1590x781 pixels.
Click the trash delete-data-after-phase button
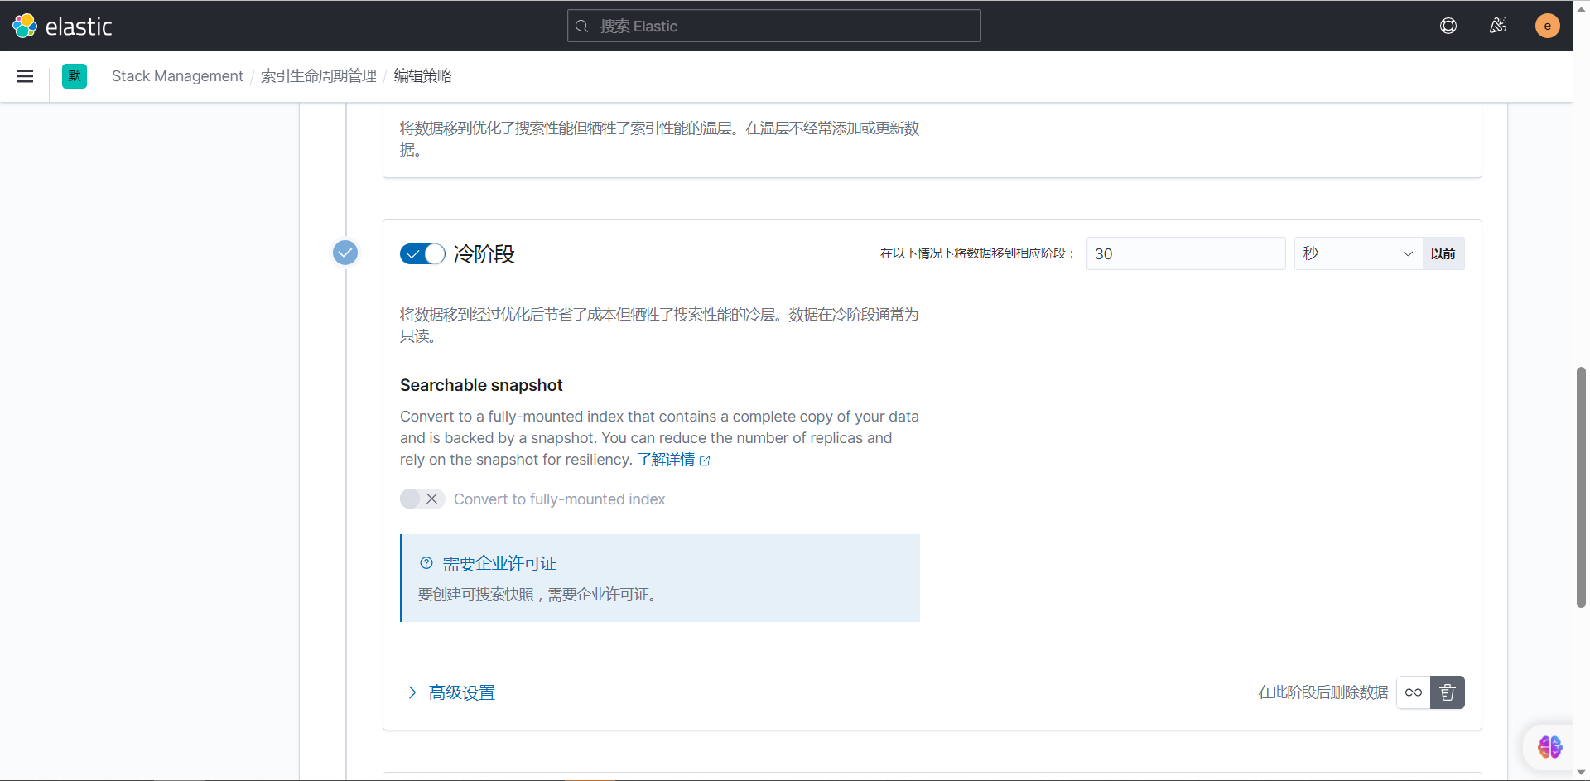click(1448, 692)
